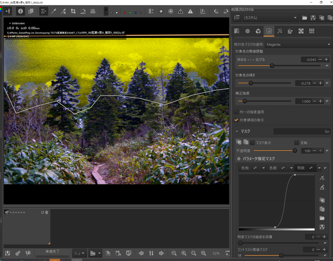Click the 不透明度 opacity slider handle

click(295, 151)
